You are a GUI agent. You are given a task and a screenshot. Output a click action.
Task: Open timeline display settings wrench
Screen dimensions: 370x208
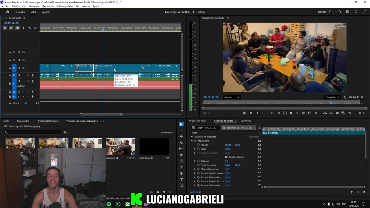click(x=29, y=28)
